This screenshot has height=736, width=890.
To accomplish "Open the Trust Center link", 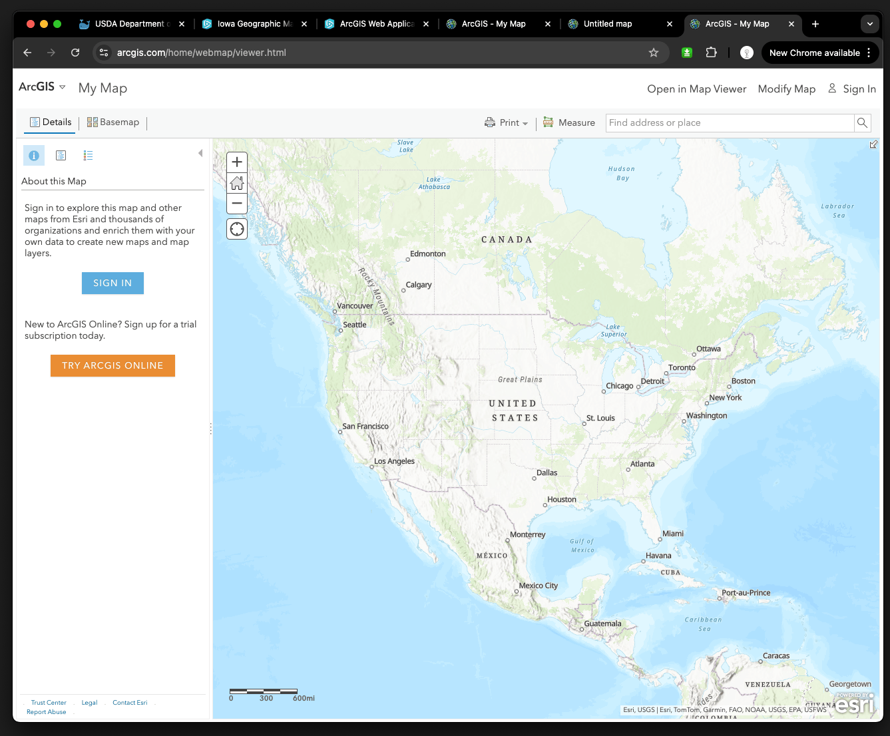I will point(49,703).
